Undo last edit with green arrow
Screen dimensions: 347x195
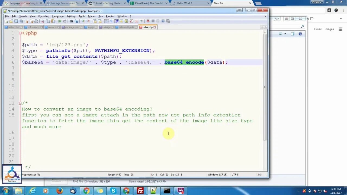(59, 21)
